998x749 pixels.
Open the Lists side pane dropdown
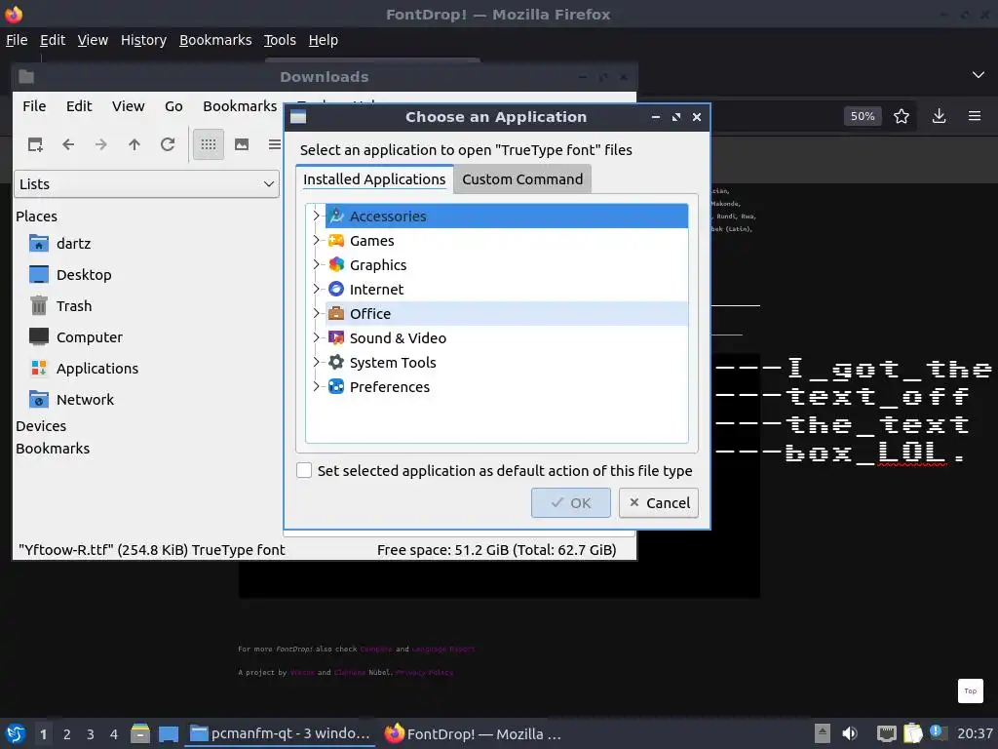(146, 184)
